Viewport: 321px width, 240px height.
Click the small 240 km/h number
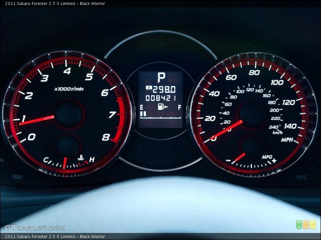[x=274, y=127]
